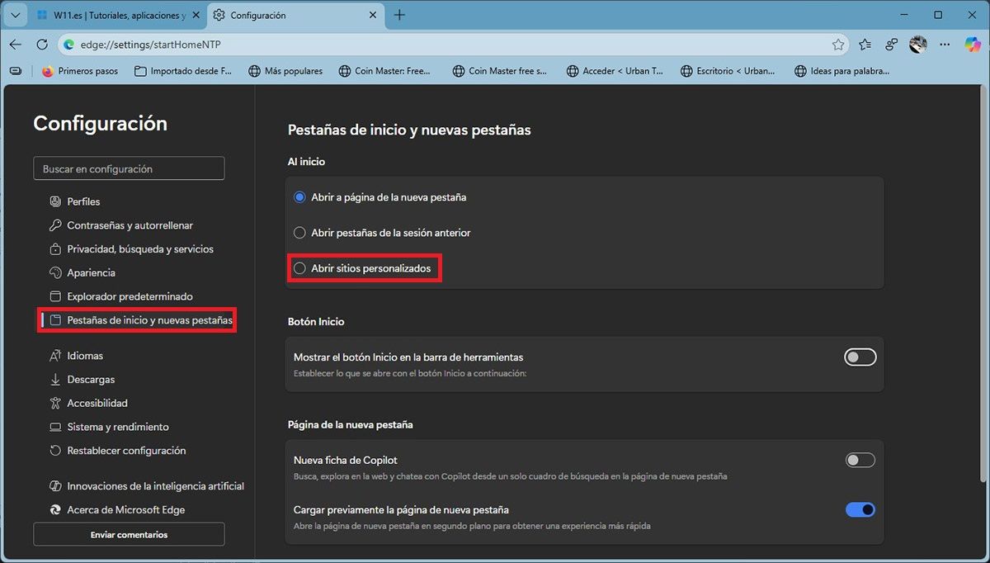Open the user profile avatar

(918, 45)
